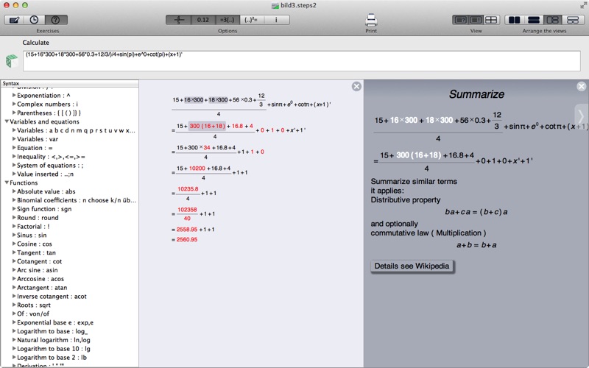The image size is (589, 368).
Task: Select 'Round : round' row
Action: point(69,218)
